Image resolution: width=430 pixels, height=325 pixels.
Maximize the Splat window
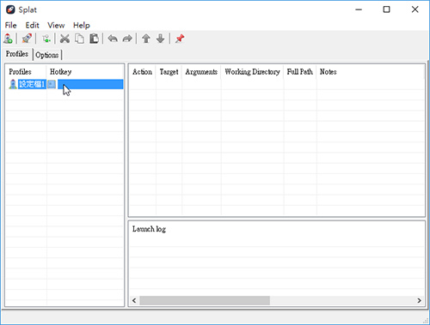386,9
